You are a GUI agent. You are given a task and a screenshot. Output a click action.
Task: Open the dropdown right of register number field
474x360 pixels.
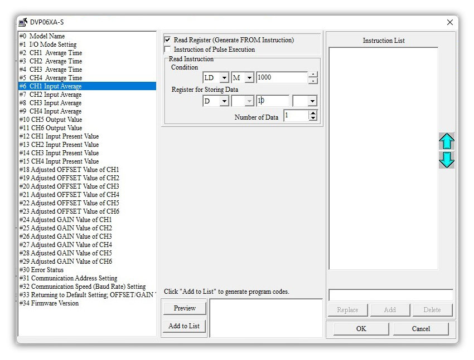pos(311,101)
